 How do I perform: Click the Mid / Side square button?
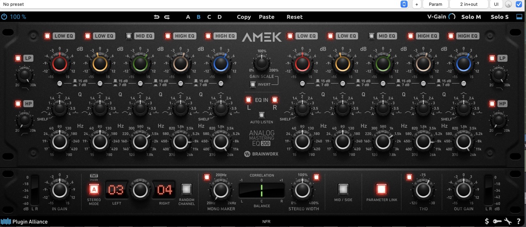point(343,189)
